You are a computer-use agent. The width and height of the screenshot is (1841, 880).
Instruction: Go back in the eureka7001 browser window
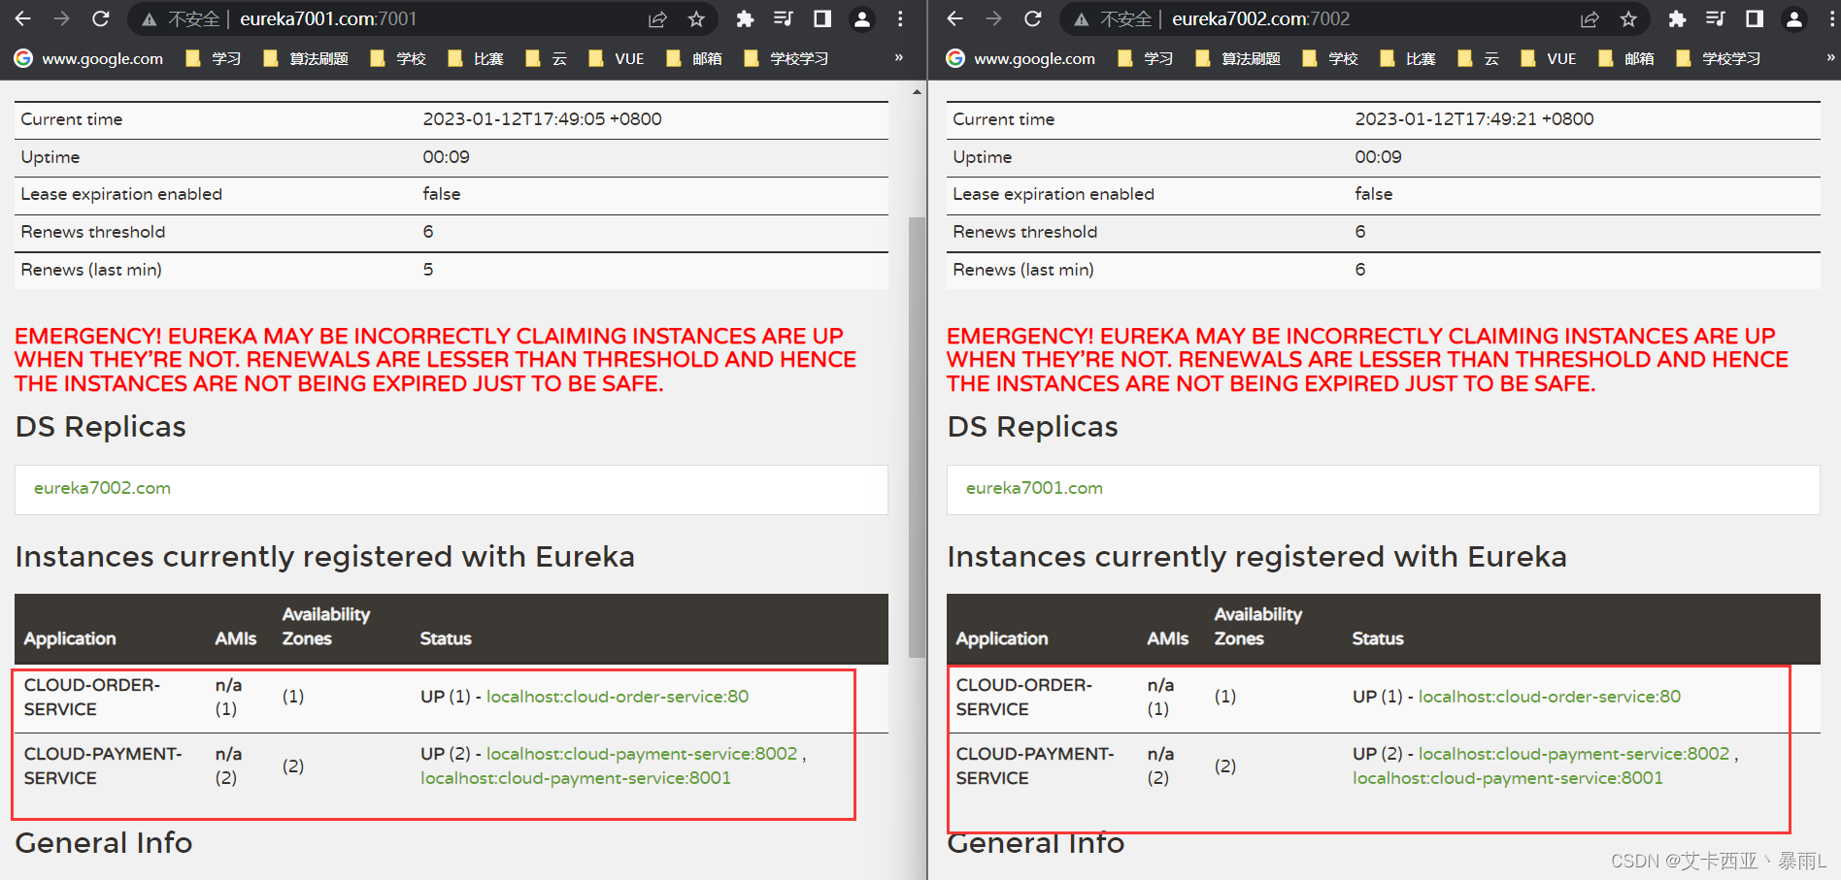(23, 18)
